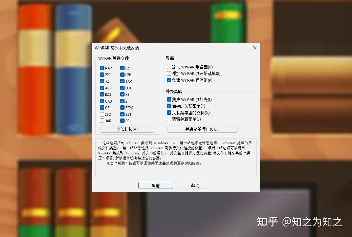
Task: Toggle the ZST association checkbox
Action: [x=122, y=114]
